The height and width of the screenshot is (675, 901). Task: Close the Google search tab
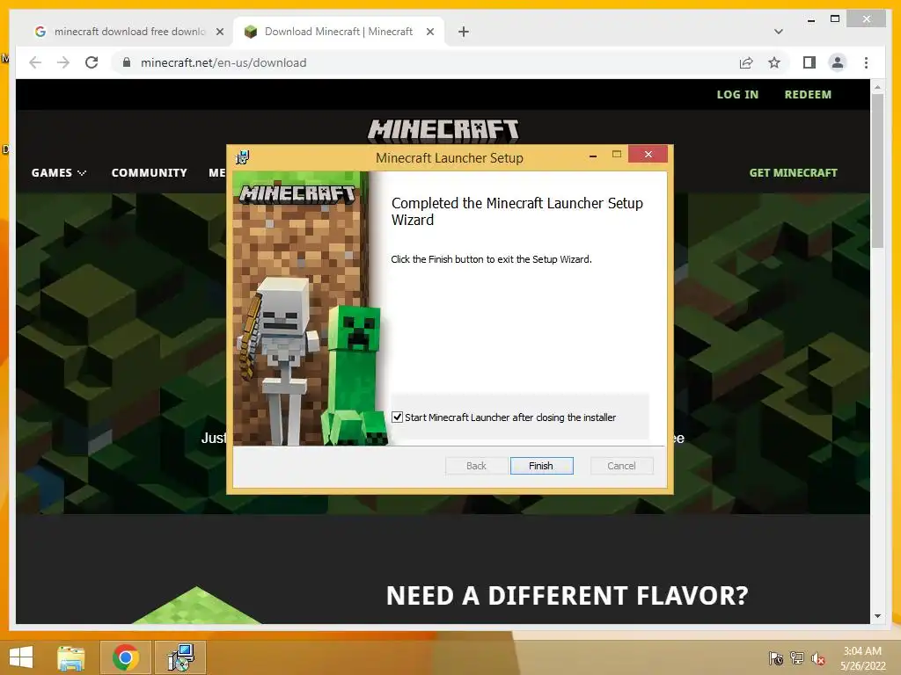(x=219, y=32)
